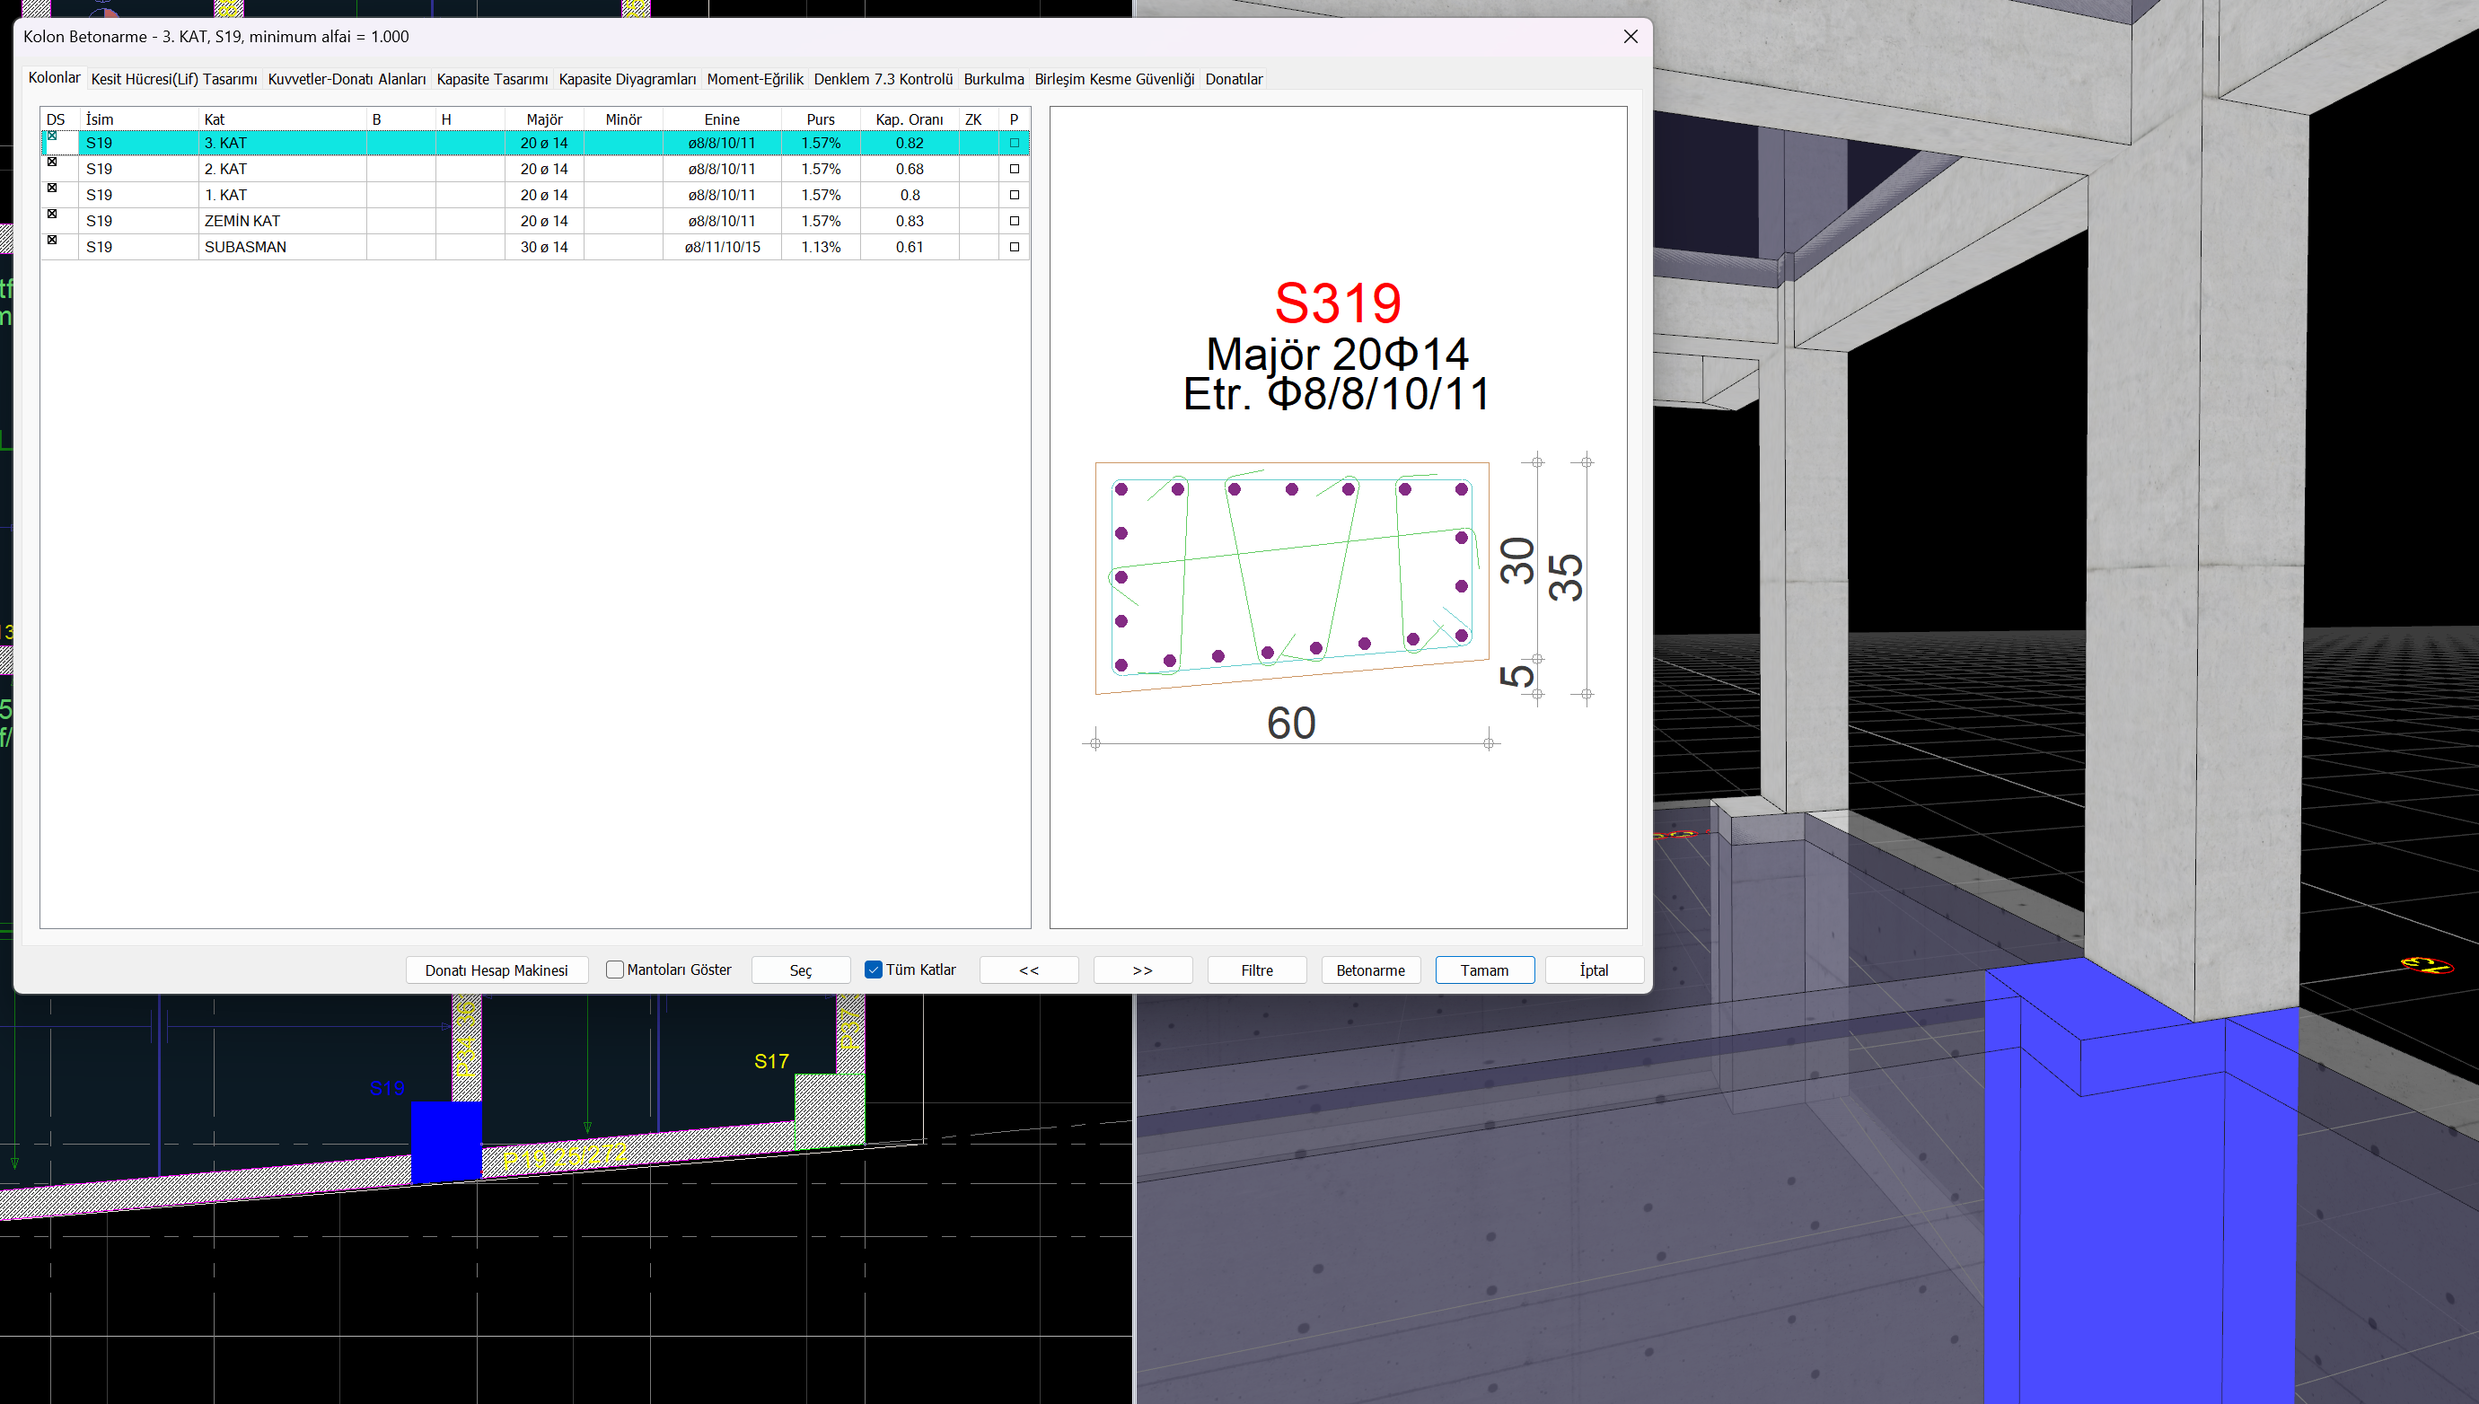Click the İsim column header
2479x1404 pixels.
139,119
